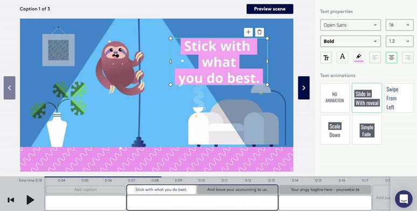Select the first scene thumbnail in timeline
Viewport: 417px width, 211px height.
(x=85, y=203)
